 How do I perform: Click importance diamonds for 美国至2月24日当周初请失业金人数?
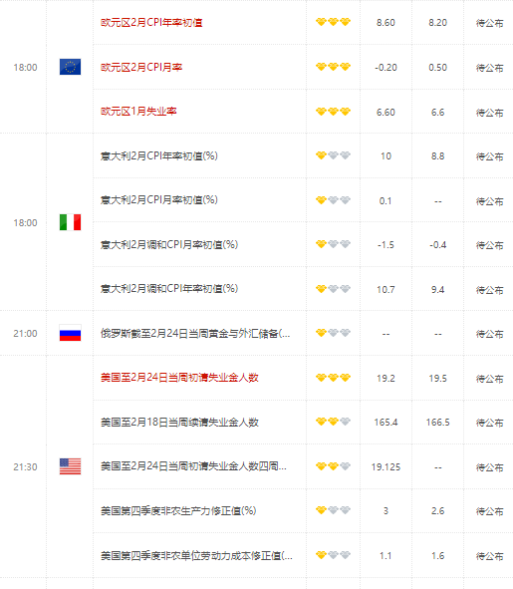[x=333, y=378]
